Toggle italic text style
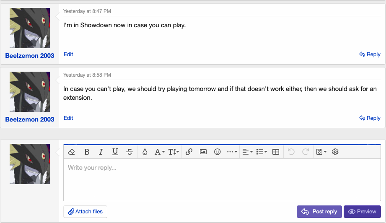 click(101, 152)
